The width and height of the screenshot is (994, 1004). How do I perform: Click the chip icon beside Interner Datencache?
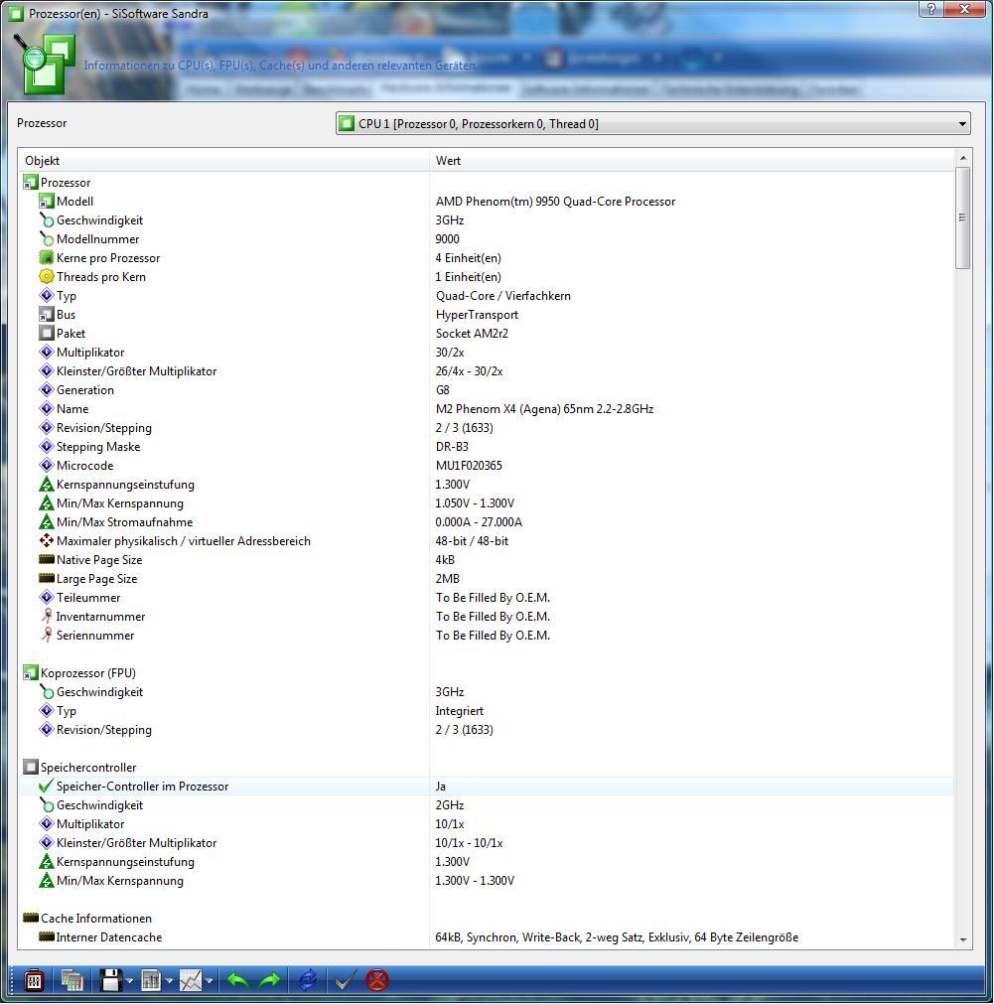[x=46, y=936]
